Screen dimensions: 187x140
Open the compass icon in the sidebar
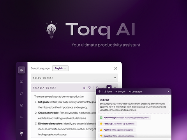tap(21, 105)
